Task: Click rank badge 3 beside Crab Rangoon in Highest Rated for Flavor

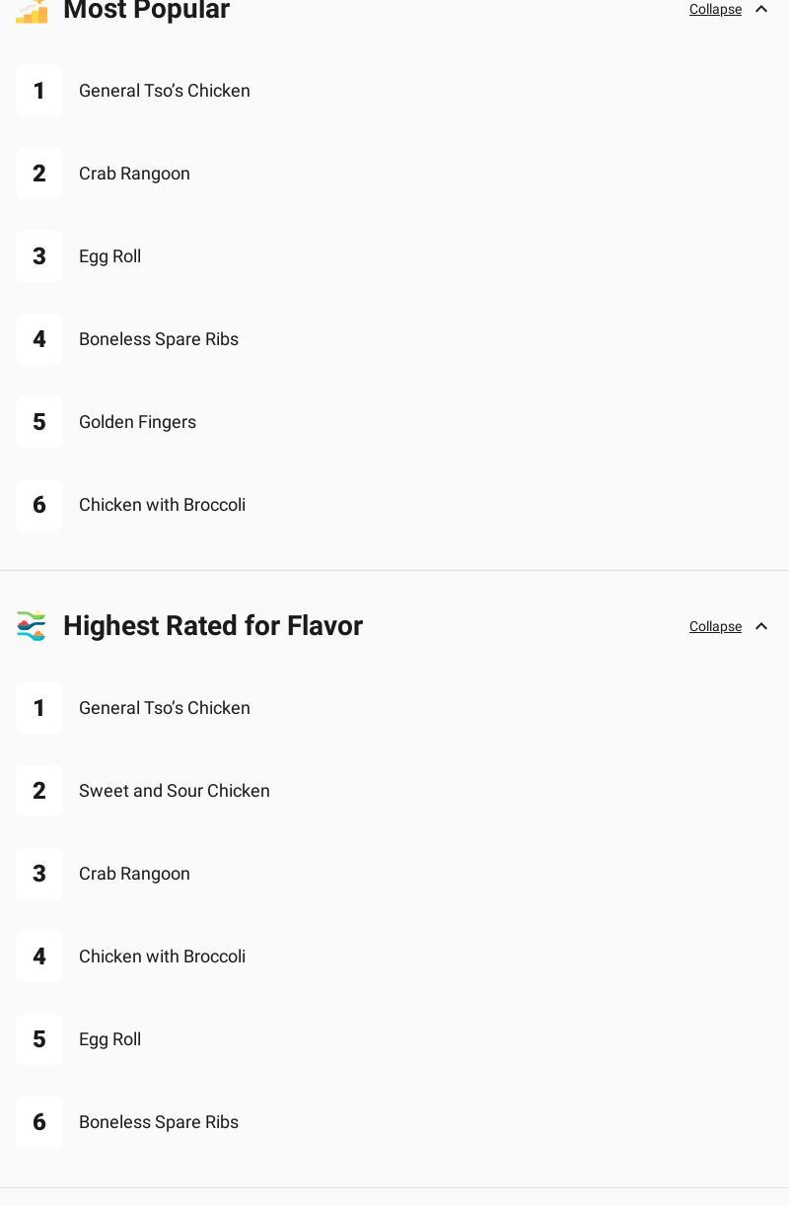Action: click(x=39, y=874)
